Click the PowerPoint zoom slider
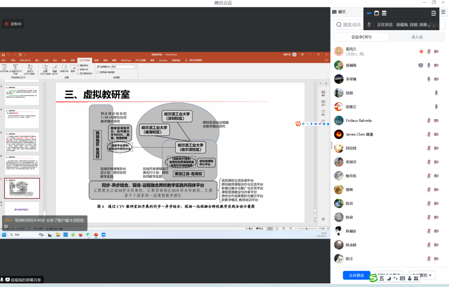449x287 pixels. click(x=307, y=229)
